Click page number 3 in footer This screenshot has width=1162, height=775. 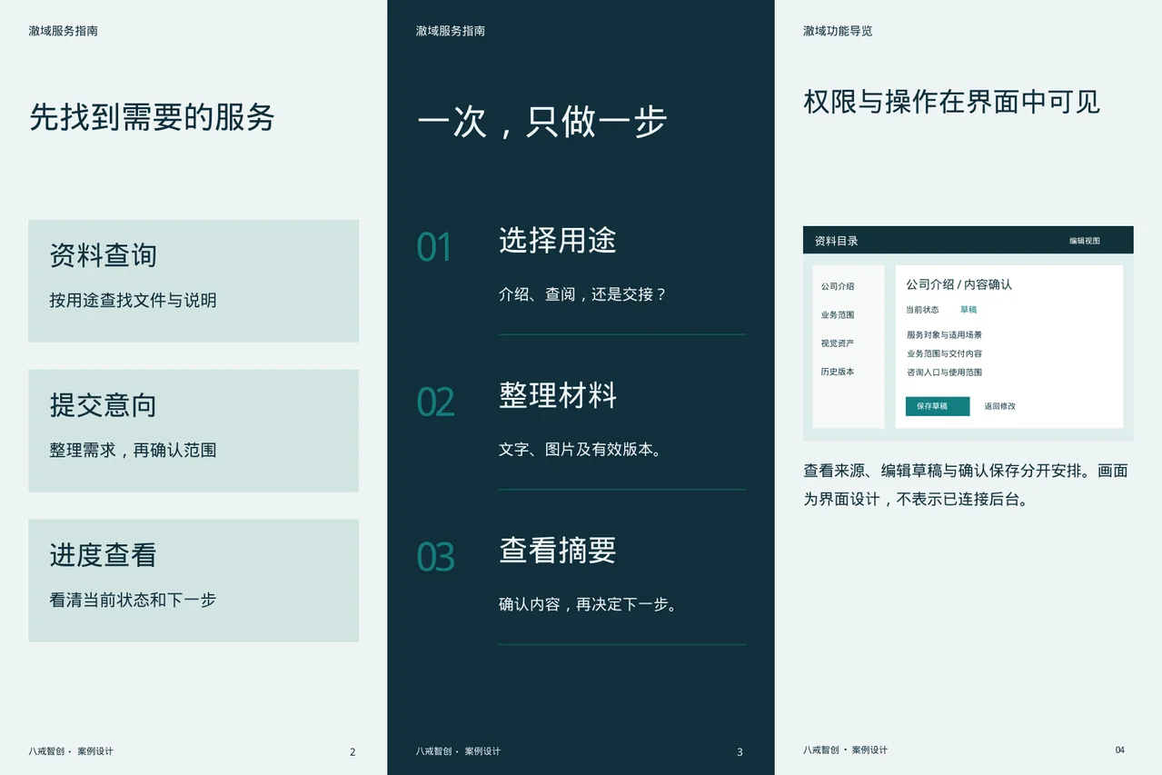click(740, 751)
